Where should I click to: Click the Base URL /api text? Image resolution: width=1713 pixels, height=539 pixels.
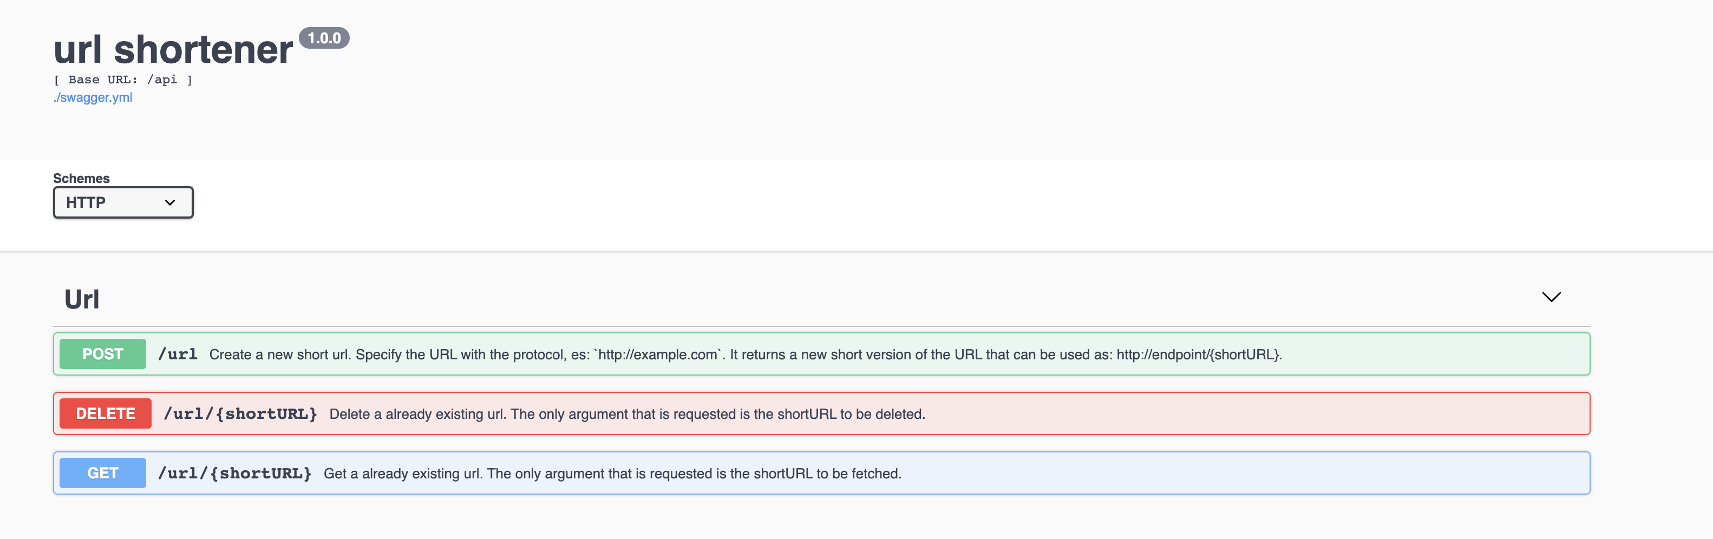(x=123, y=80)
